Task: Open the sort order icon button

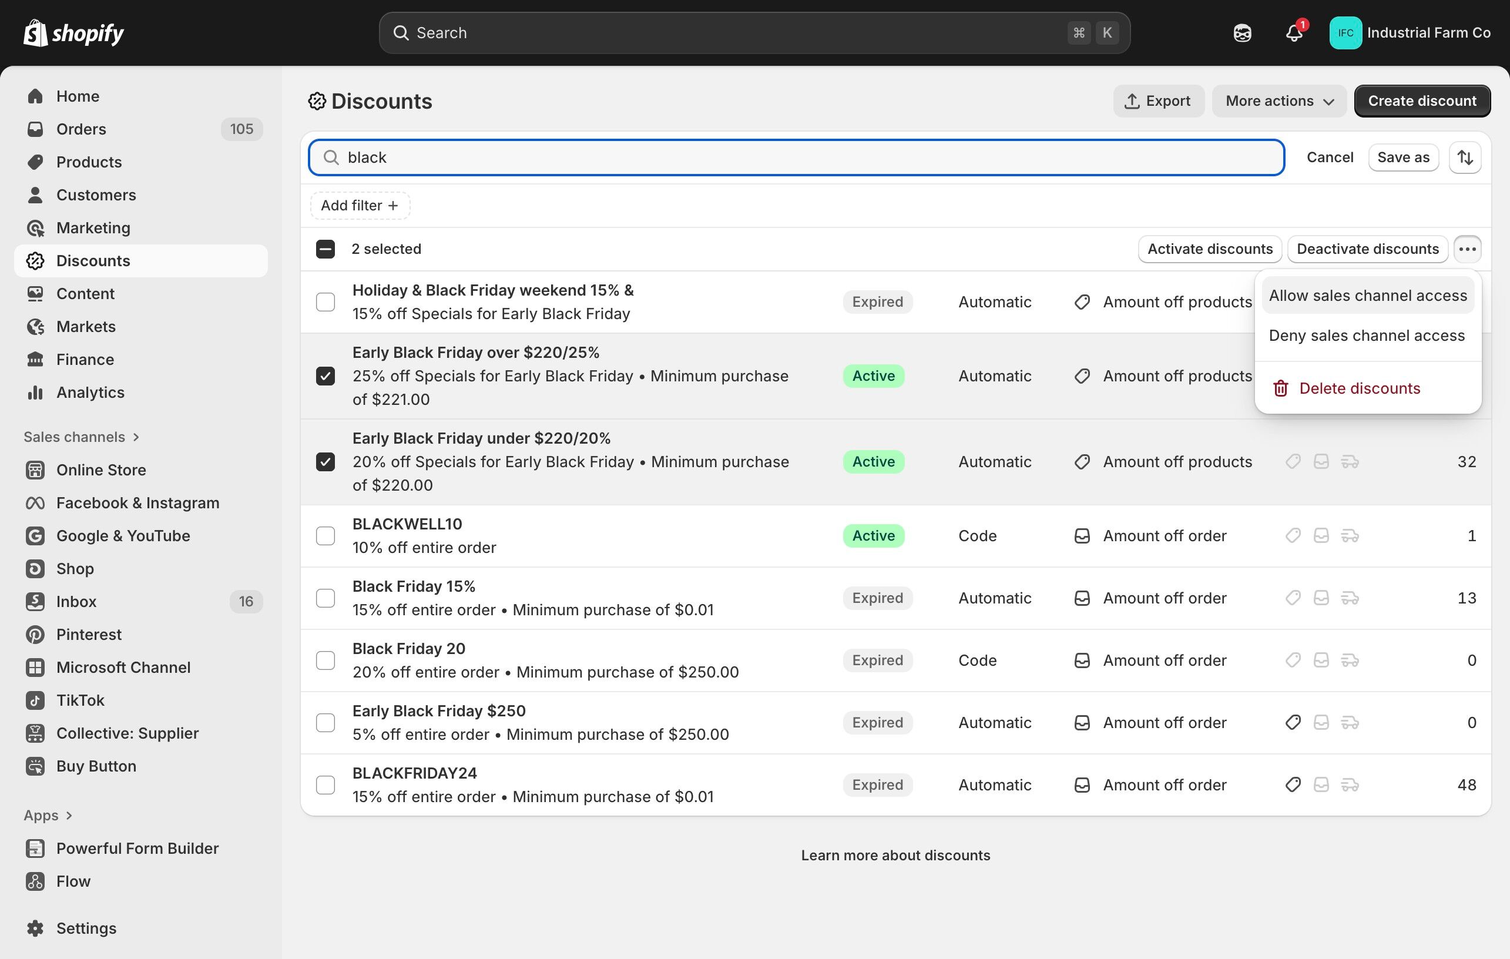Action: coord(1465,157)
